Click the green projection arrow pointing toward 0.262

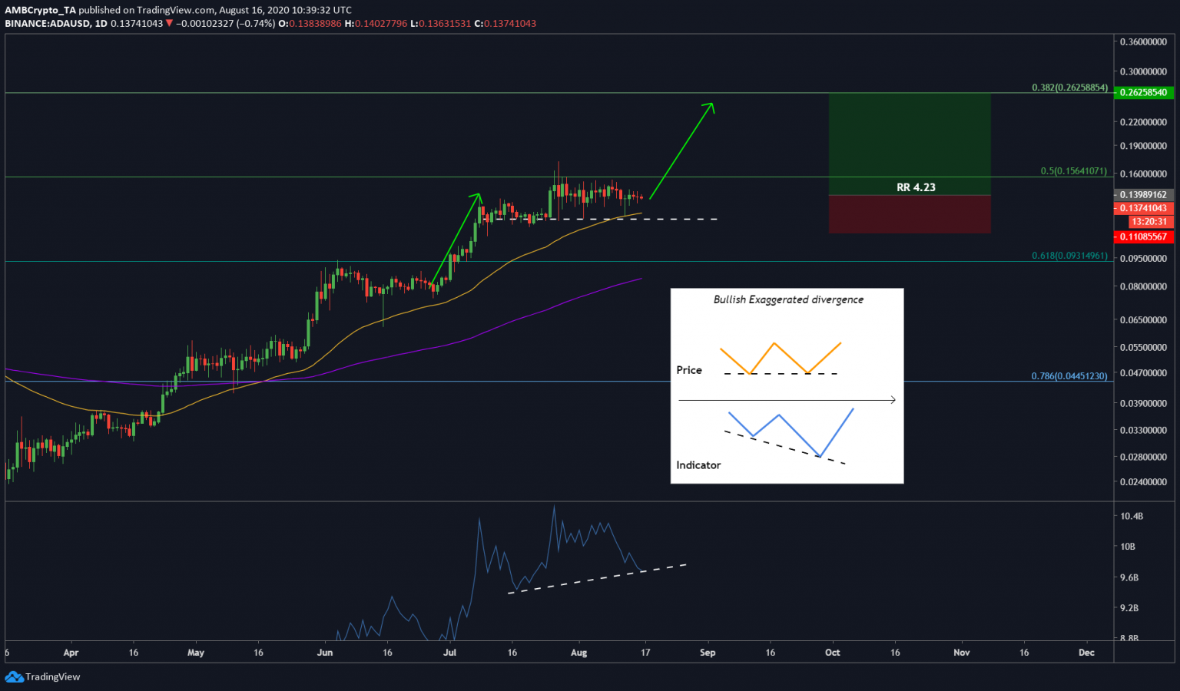coord(682,150)
